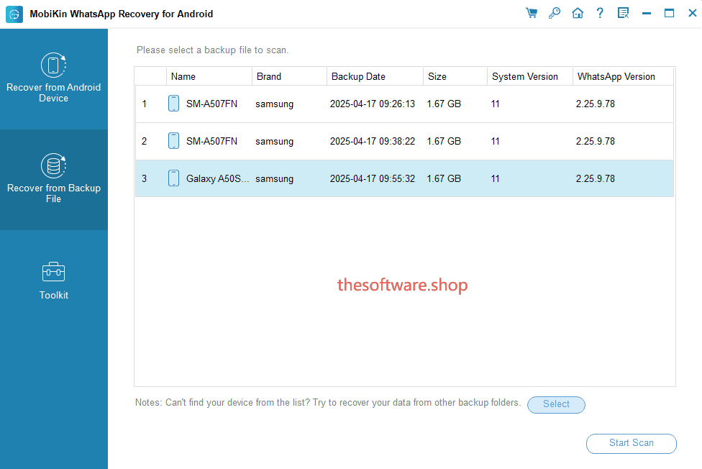Screen dimensions: 702x469
Task: Click the Select backup folder button
Action: pyautogui.click(x=556, y=404)
